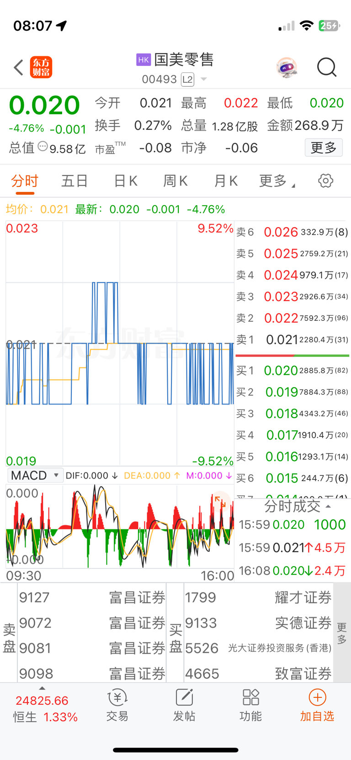The height and width of the screenshot is (760, 351).
Task: Switch to 周K chart tab
Action: click(x=175, y=181)
